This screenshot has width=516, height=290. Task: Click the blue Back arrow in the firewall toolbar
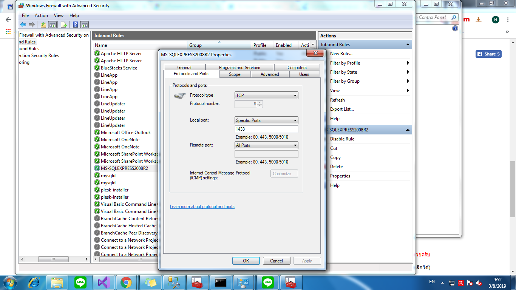23,25
